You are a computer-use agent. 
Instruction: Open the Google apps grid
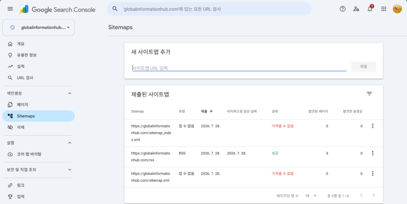pyautogui.click(x=384, y=9)
